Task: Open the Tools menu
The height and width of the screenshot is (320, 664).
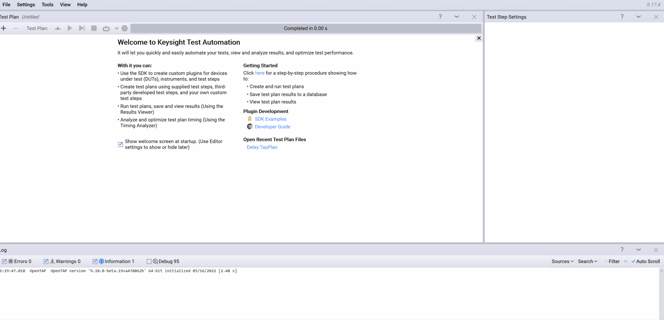Action: (47, 5)
